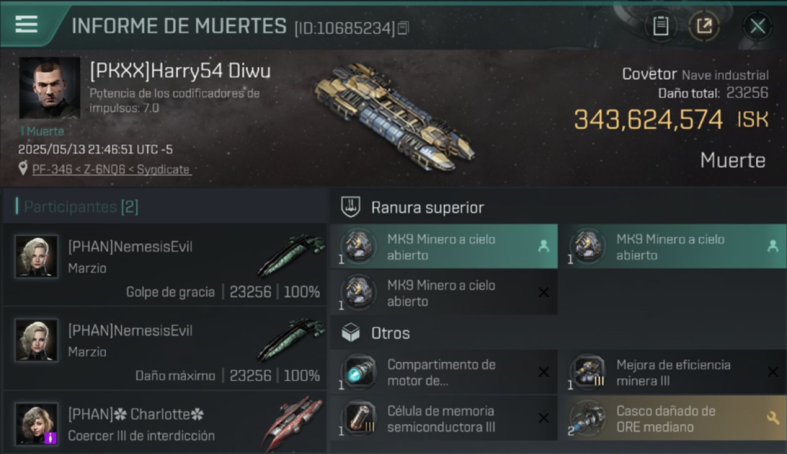
Task: Click the X on destroyed MK9 Minero
Action: coord(544,293)
